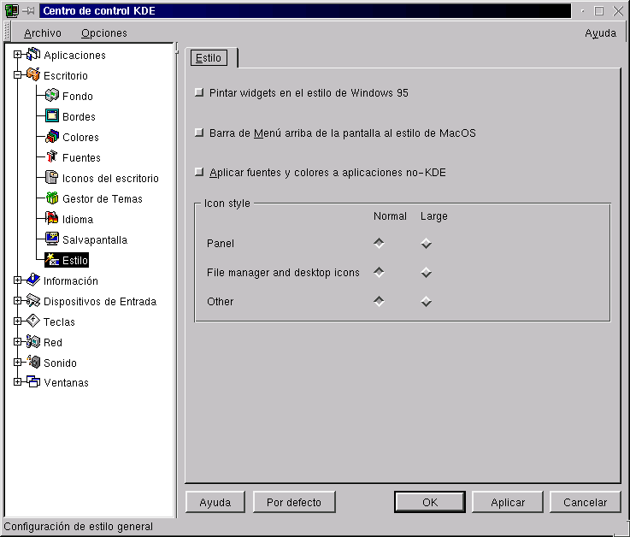The image size is (630, 537).
Task: Select the Bordes icon in sidebar
Action: (x=51, y=116)
